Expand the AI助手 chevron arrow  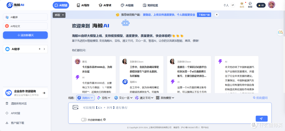44,49
